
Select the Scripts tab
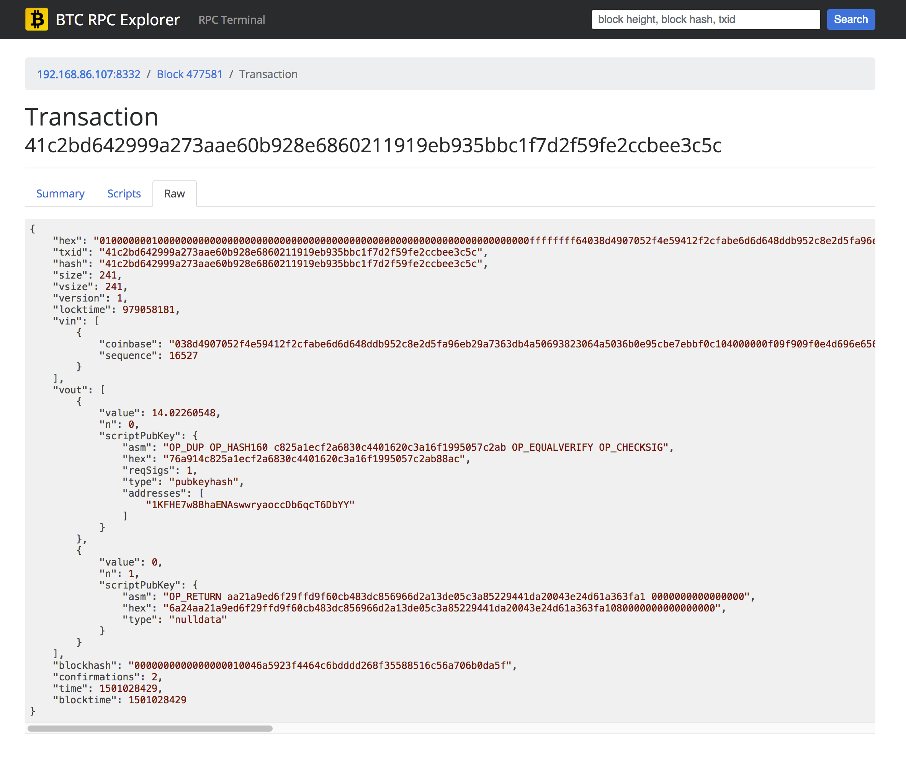(123, 193)
